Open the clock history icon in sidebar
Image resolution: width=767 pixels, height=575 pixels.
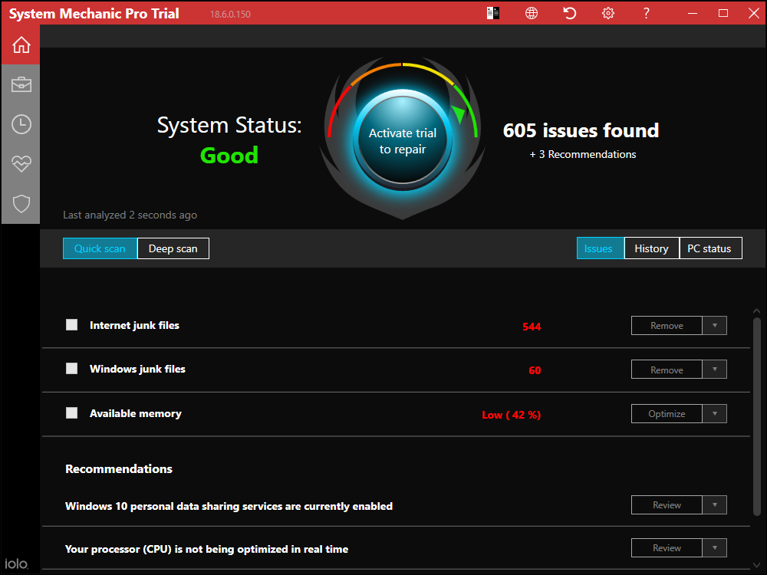(21, 124)
